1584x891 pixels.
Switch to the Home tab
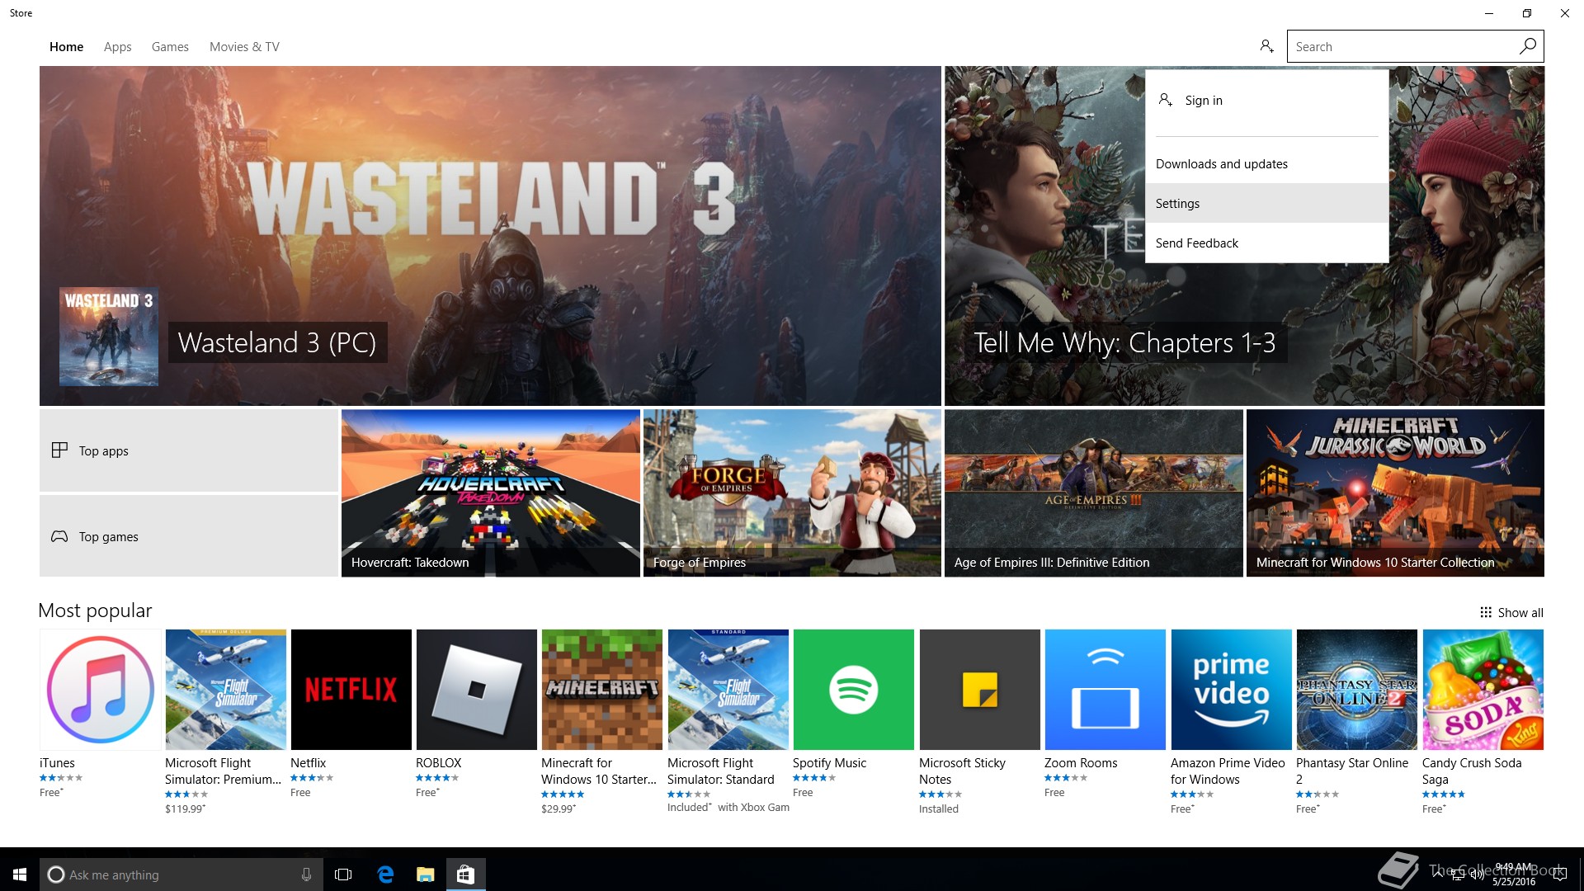66,47
